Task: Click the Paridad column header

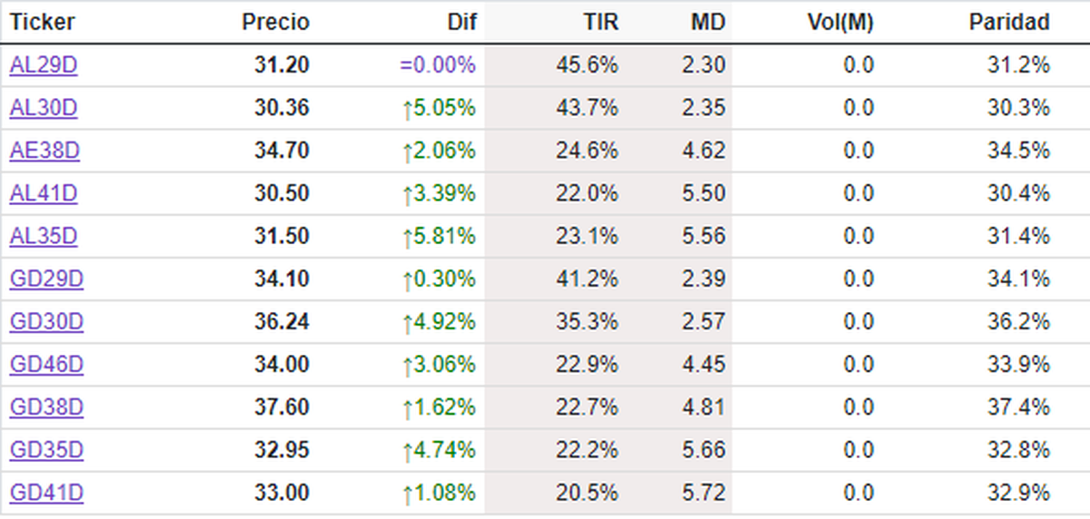Action: 1009,22
